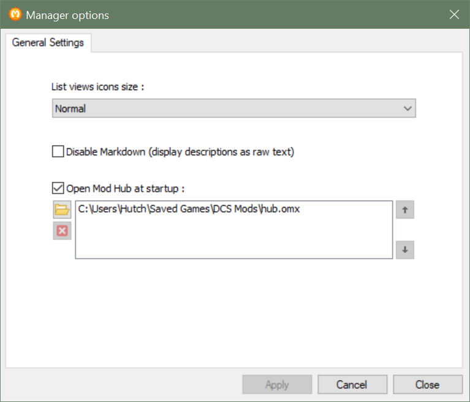Click the Manager options title bar
The width and height of the screenshot is (470, 402).
point(234,14)
